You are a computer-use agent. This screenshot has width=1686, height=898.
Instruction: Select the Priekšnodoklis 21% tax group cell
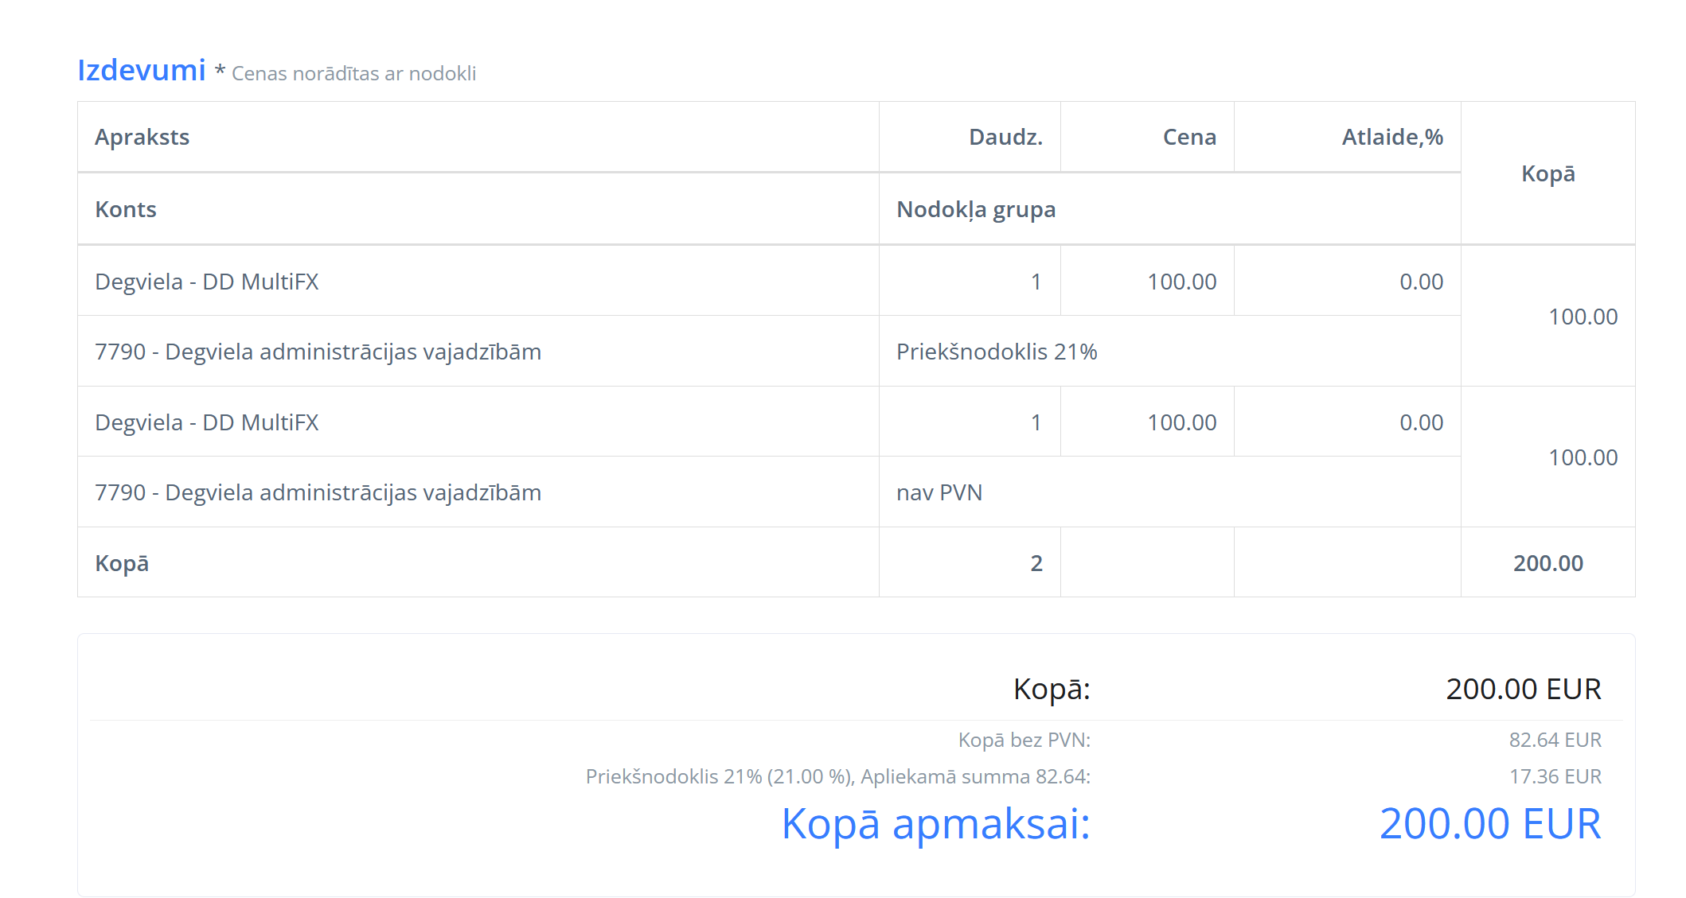(x=997, y=352)
